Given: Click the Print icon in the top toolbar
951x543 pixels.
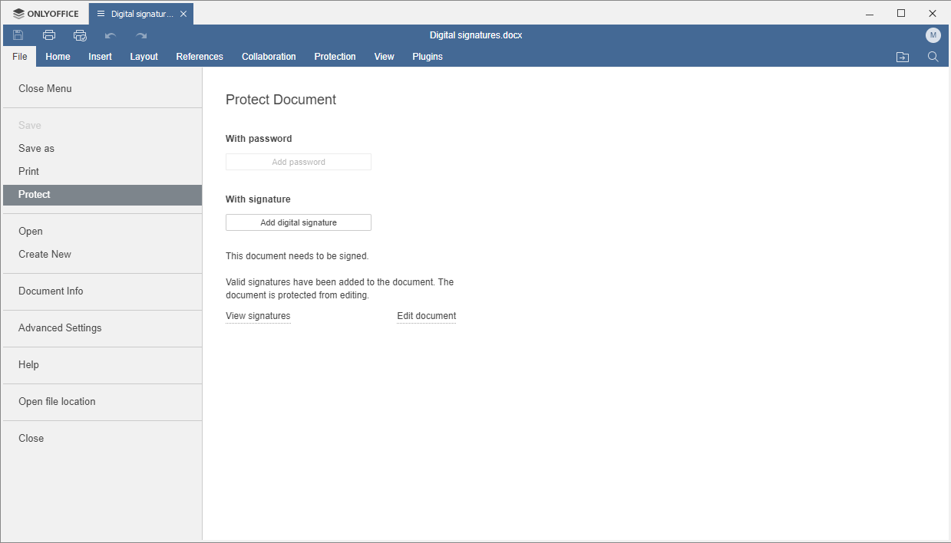Looking at the screenshot, I should [49, 35].
